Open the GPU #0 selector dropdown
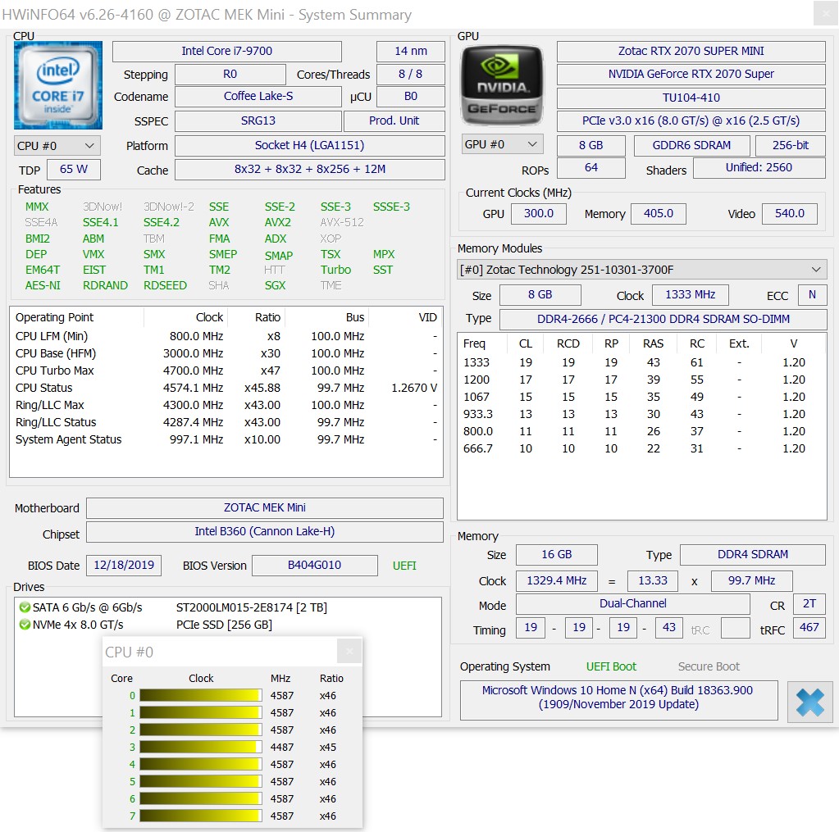Viewport: 839px width, 832px height. [502, 144]
